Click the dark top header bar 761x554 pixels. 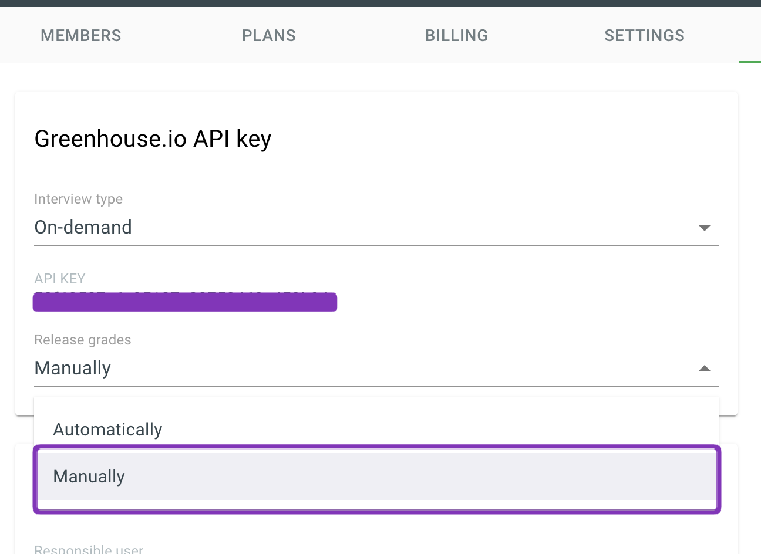[x=380, y=3]
